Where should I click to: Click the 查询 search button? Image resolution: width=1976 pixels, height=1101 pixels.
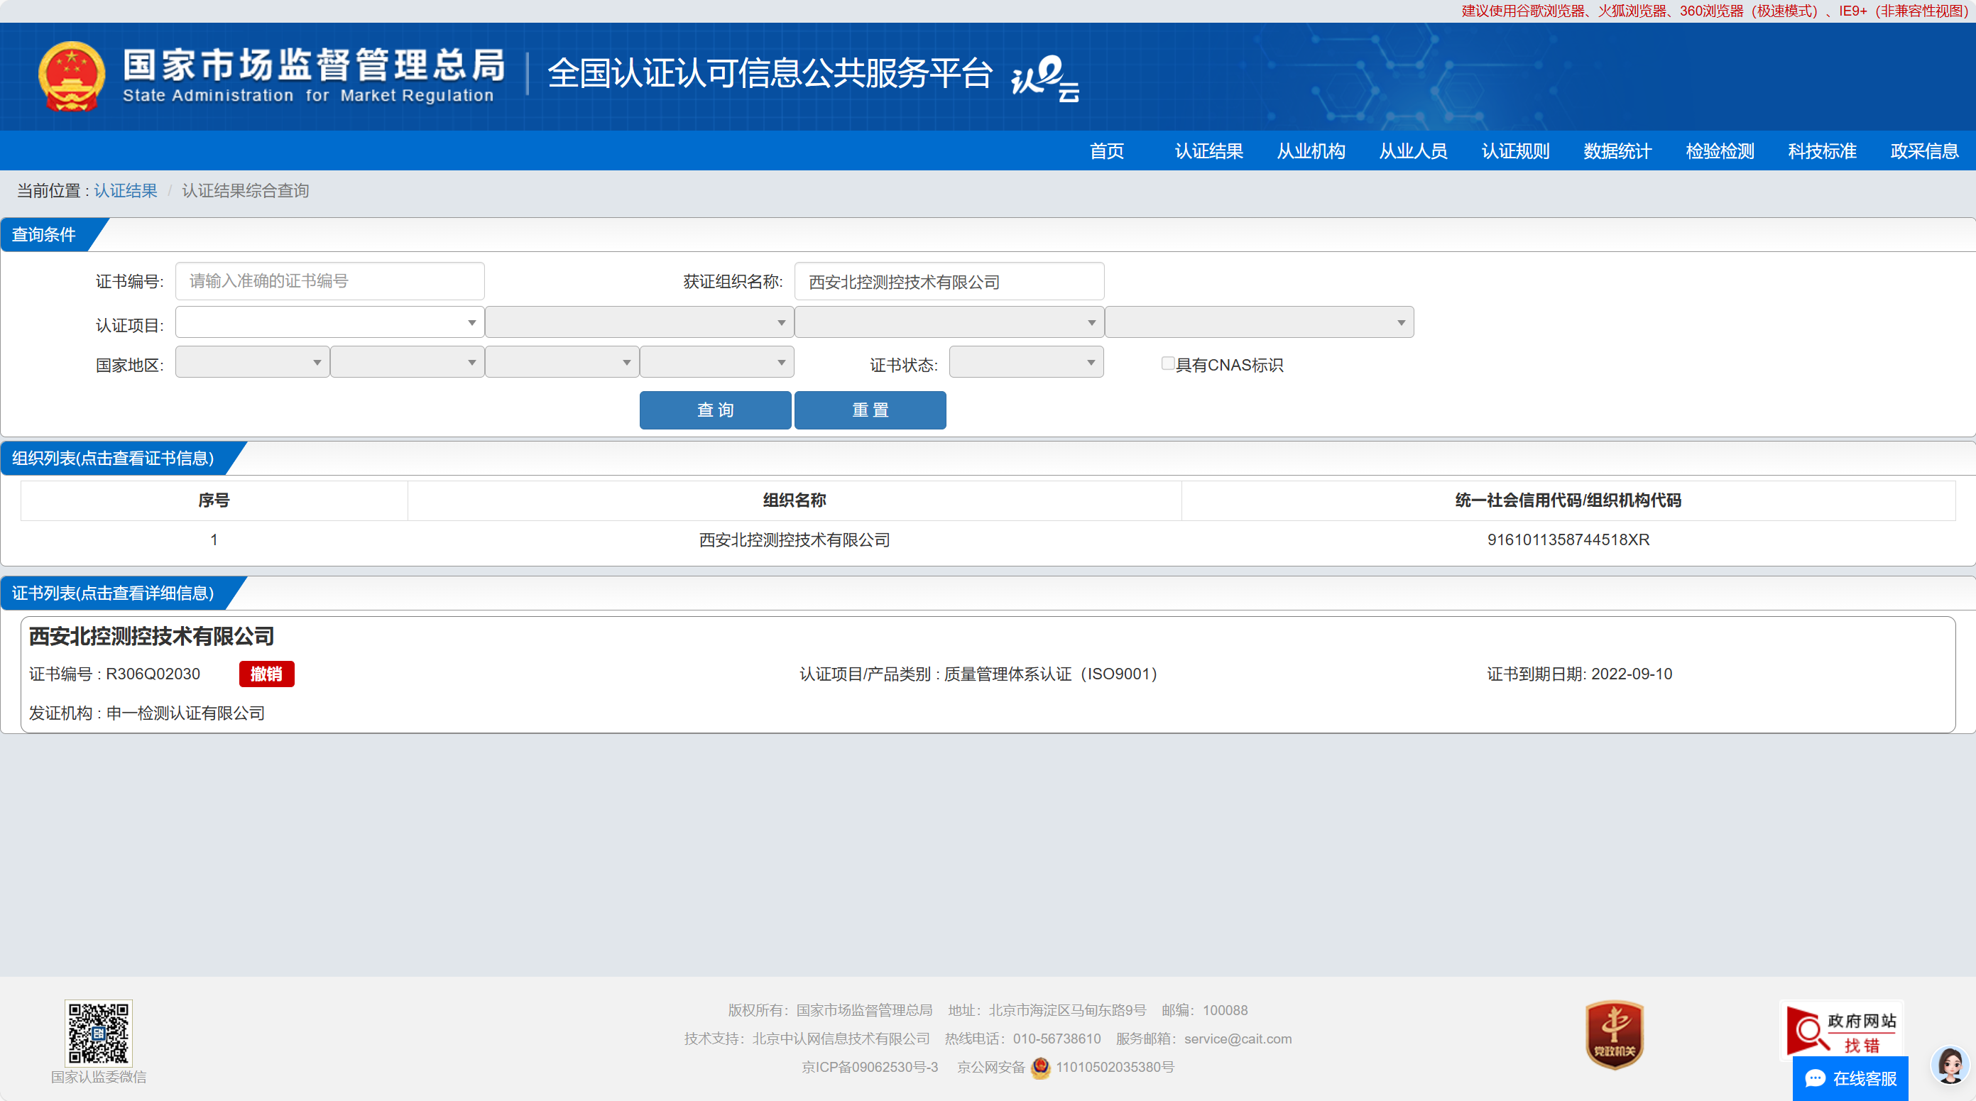715,410
